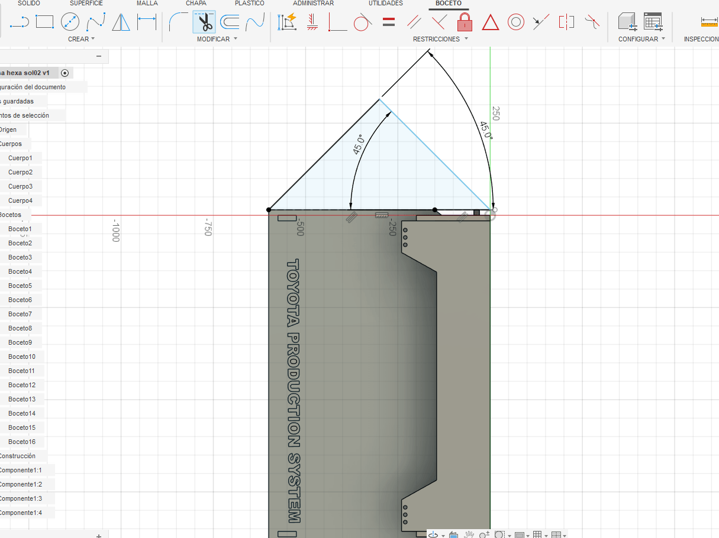Select the Rectangle sketch tool
719x538 pixels.
(x=45, y=23)
